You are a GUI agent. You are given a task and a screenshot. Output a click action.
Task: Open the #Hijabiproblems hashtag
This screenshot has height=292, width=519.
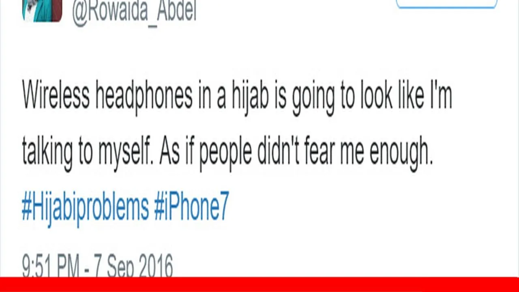coord(85,208)
